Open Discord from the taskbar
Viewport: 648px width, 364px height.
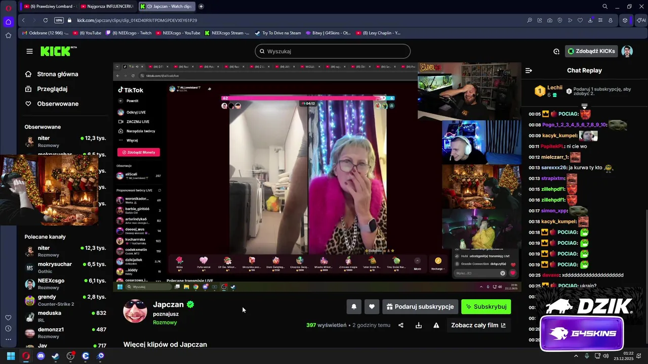click(41, 356)
